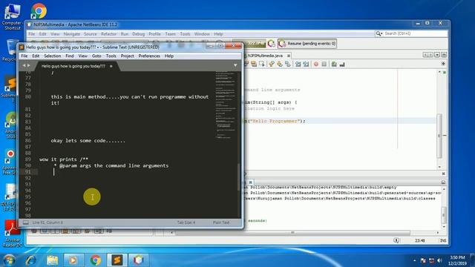
Task: Click Sublime previous tab arrow
Action: coord(24,65)
